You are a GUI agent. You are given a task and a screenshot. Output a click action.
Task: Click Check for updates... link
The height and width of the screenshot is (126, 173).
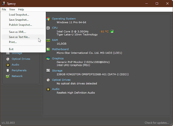(157, 123)
